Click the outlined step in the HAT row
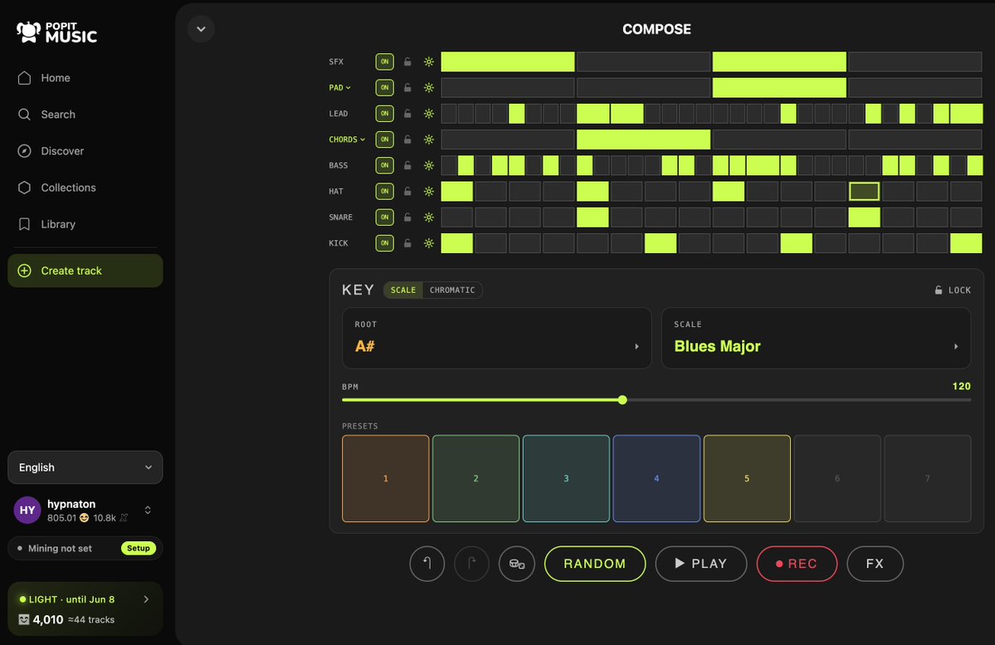Screen dimensions: 995x645 864,191
